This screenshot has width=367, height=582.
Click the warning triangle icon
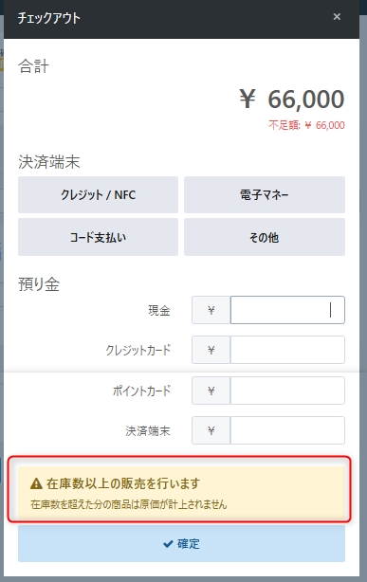point(36,483)
